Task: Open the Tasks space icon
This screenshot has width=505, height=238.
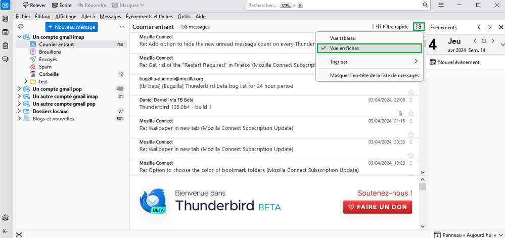Action: [x=5, y=46]
